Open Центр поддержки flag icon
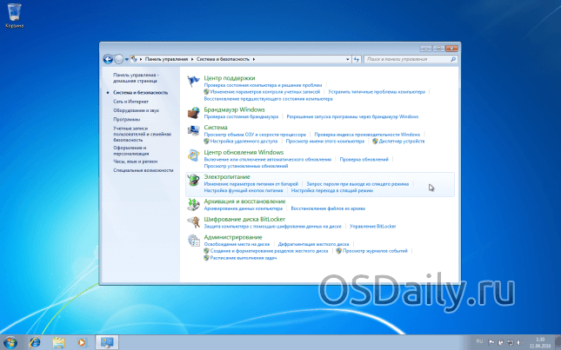Viewport: 561px width, 350px height. (x=193, y=82)
